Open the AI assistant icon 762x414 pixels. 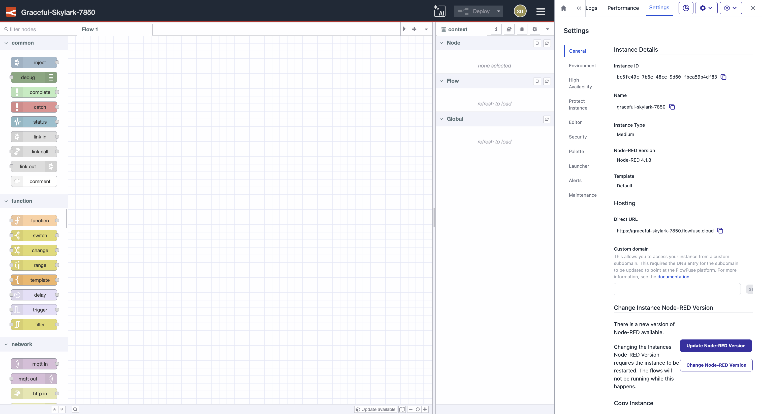pos(439,11)
